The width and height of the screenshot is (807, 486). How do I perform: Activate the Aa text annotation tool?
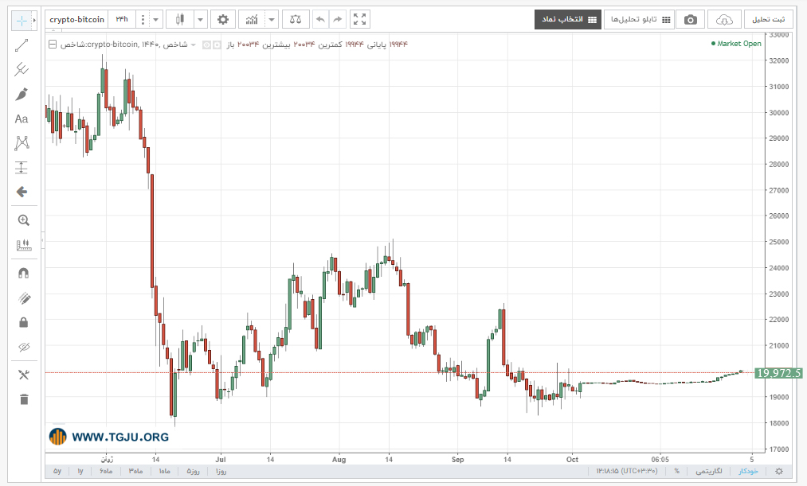pos(22,119)
